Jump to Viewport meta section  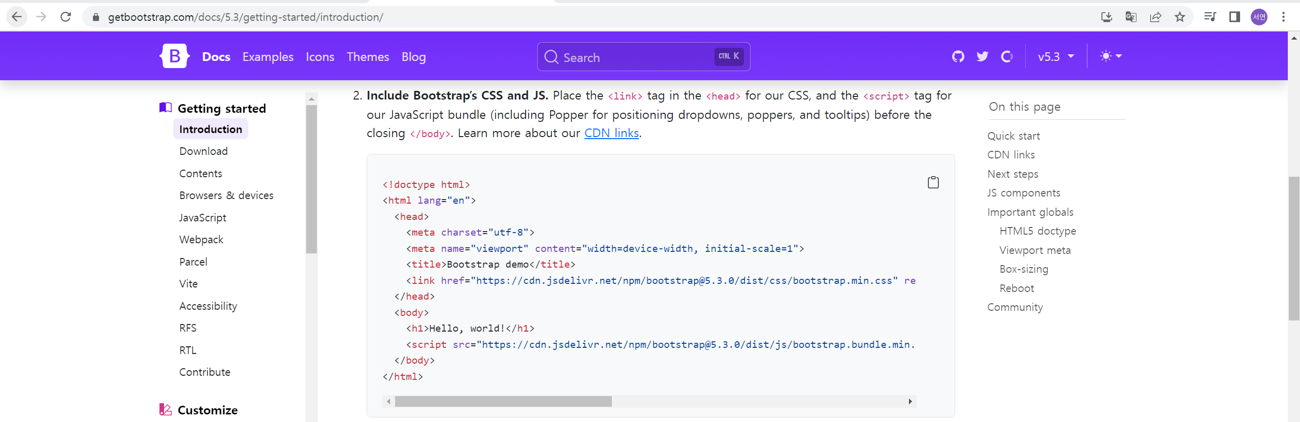click(x=1035, y=250)
